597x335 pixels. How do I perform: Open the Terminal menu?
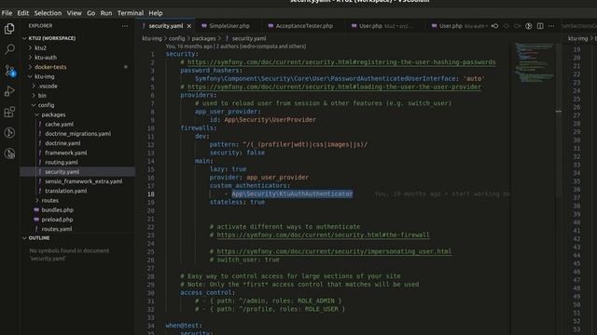click(131, 13)
